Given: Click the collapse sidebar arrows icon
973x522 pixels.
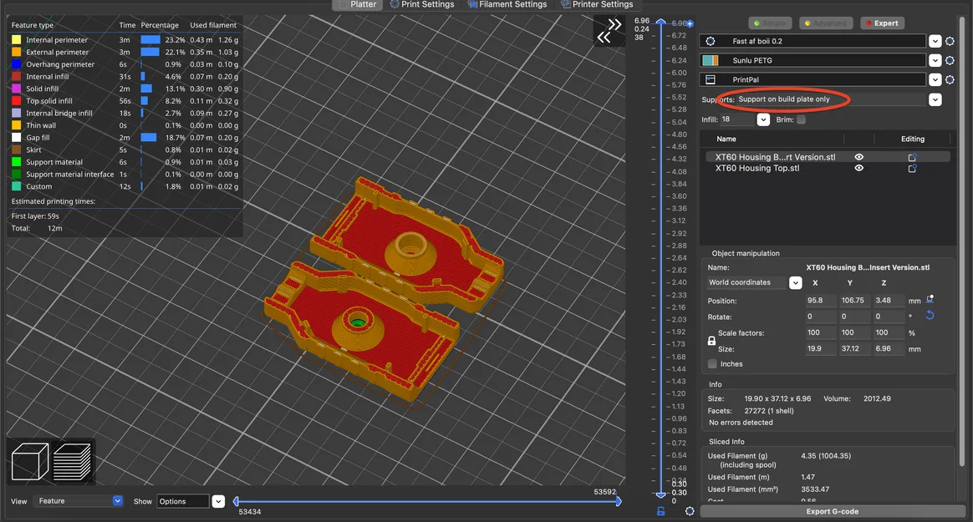Looking at the screenshot, I should (x=609, y=31).
